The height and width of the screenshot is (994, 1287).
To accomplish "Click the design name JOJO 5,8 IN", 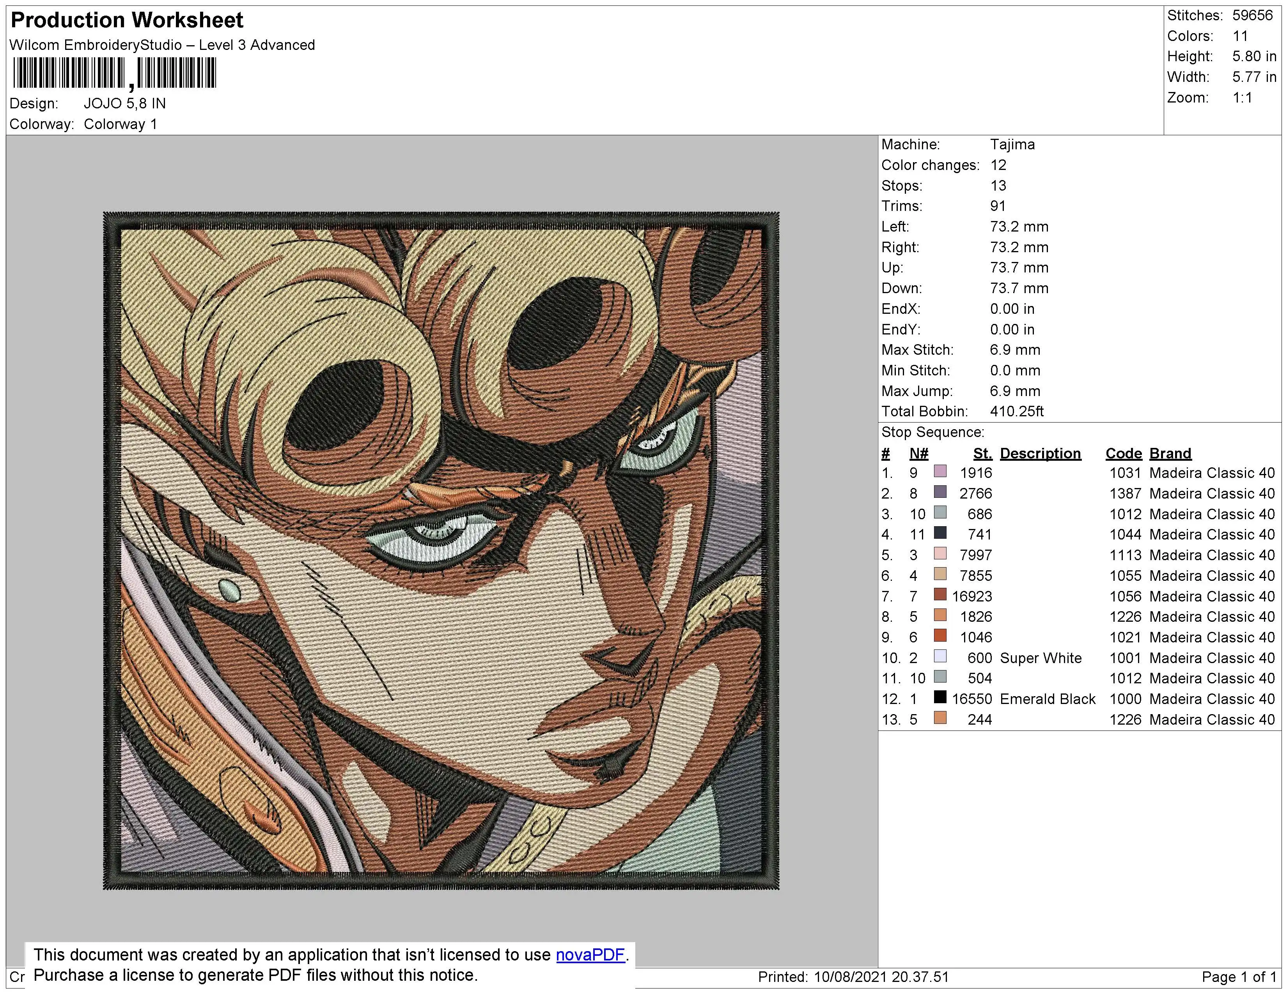I will (125, 104).
